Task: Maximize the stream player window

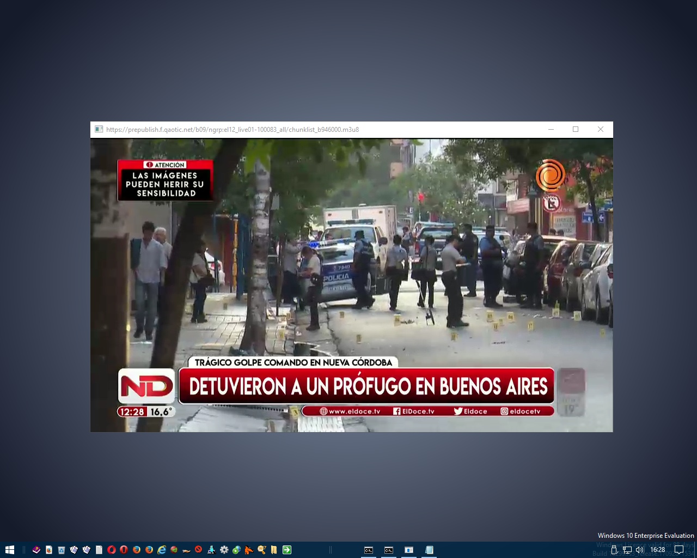Action: [576, 129]
